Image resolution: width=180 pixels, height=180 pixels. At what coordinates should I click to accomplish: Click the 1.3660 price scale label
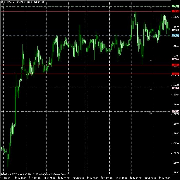(x=175, y=124)
